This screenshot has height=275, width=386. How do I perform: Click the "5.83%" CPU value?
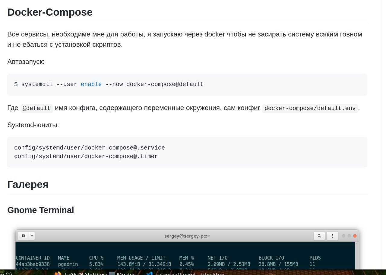[96, 264]
